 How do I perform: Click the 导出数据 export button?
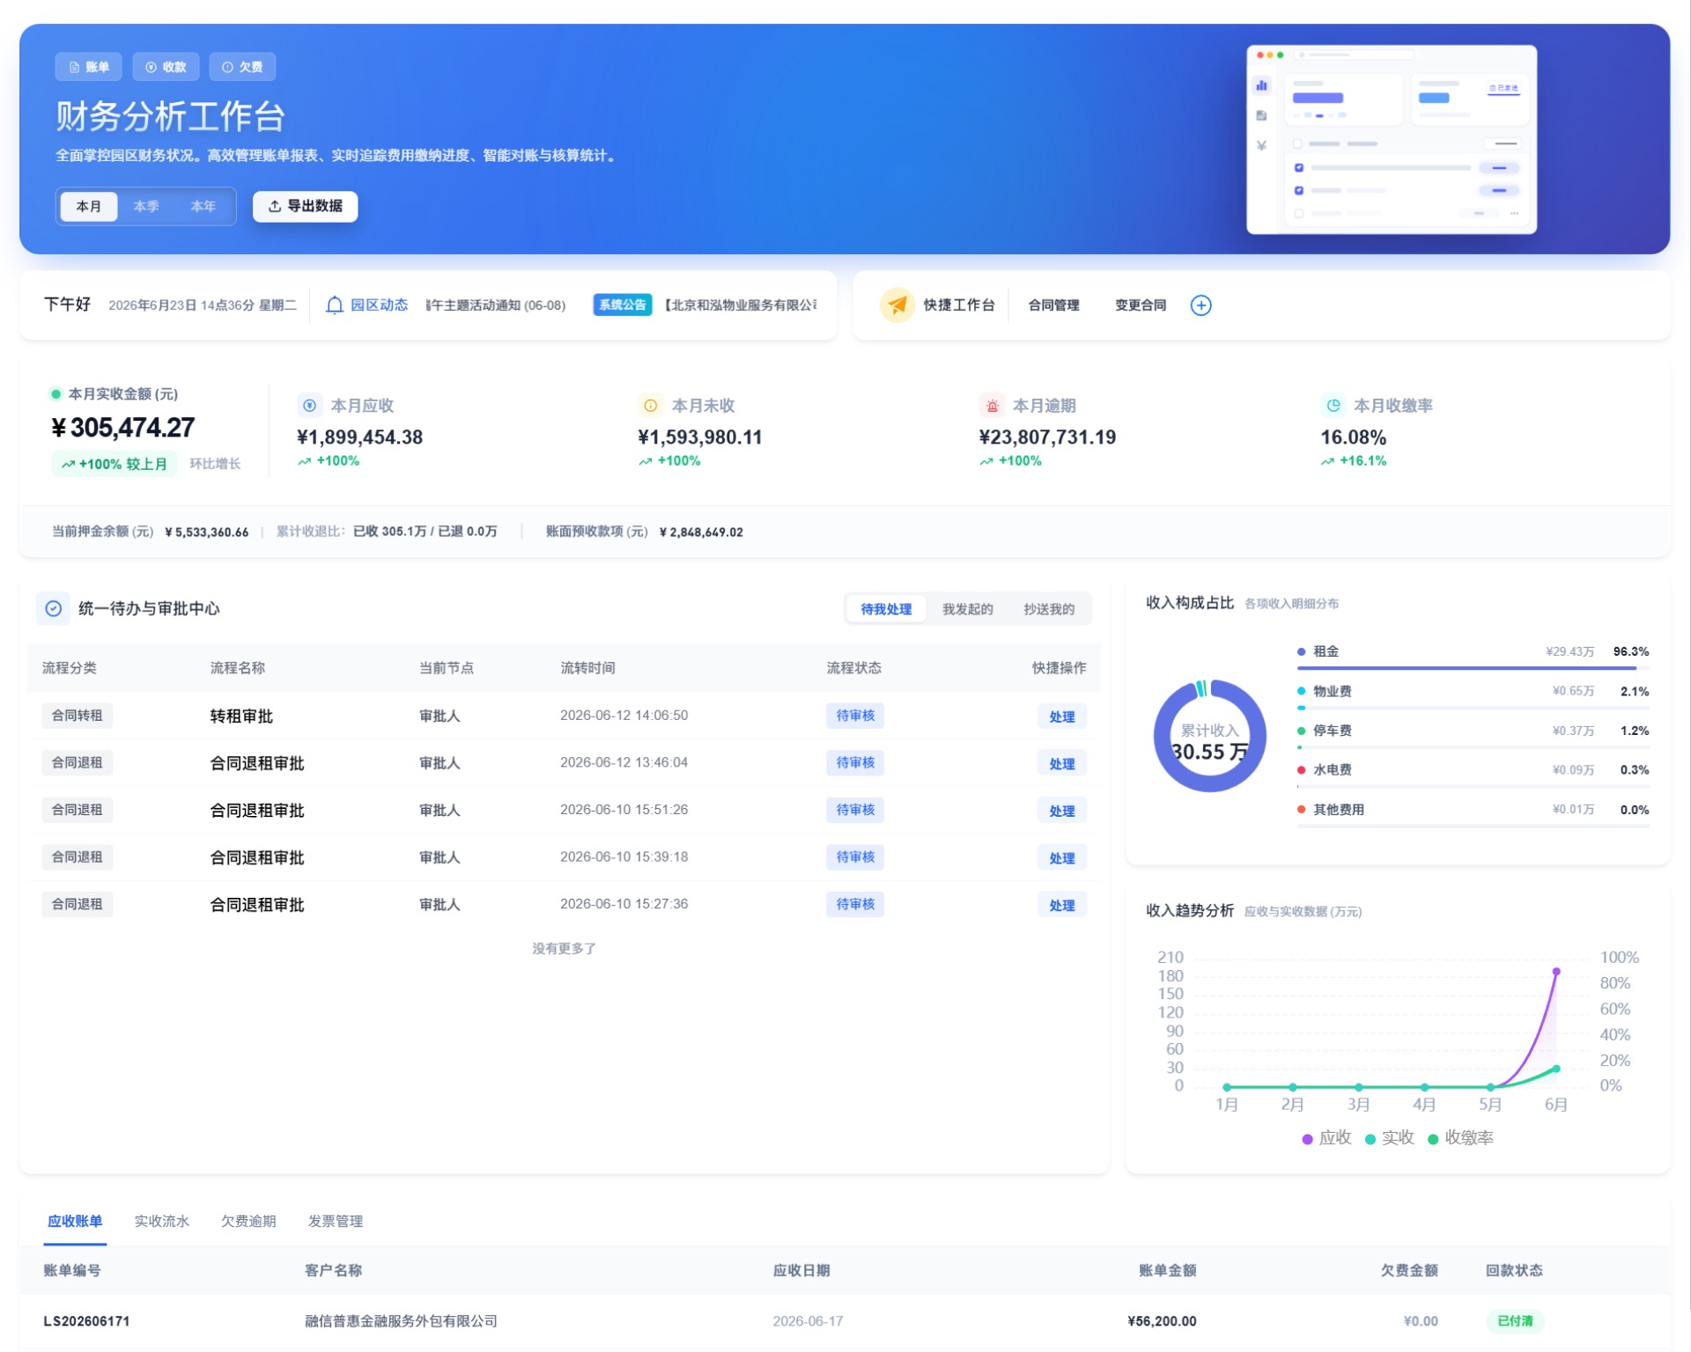pos(305,206)
